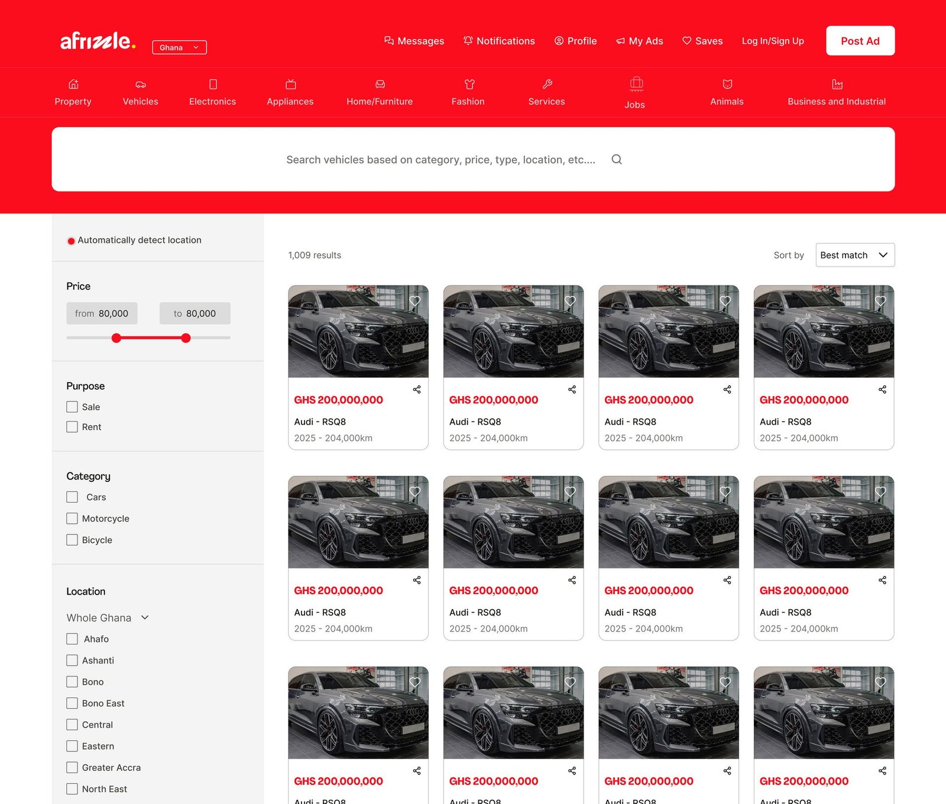Share the fourth listing in second row
The image size is (946, 804).
tap(882, 580)
